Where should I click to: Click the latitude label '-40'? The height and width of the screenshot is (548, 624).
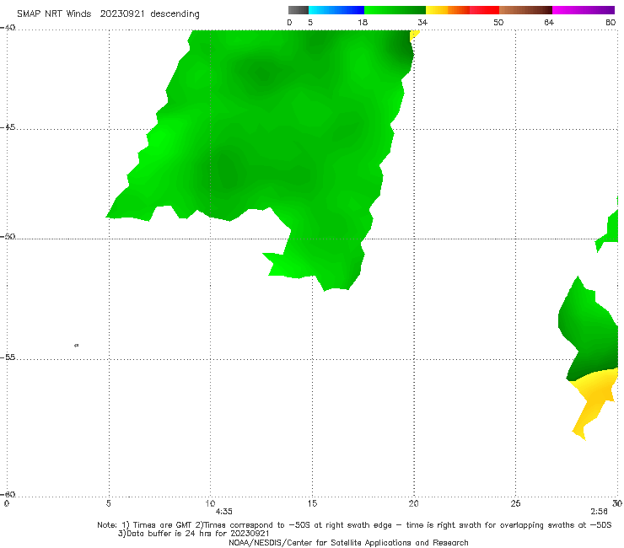click(x=8, y=28)
